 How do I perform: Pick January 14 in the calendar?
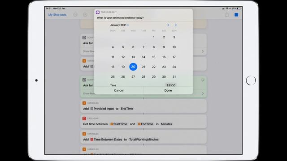tap(143, 57)
